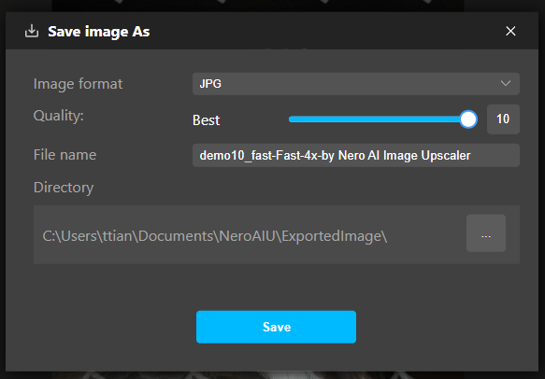Viewport: 545px width, 379px height.
Task: Select the quality value box showing 10
Action: pos(503,119)
